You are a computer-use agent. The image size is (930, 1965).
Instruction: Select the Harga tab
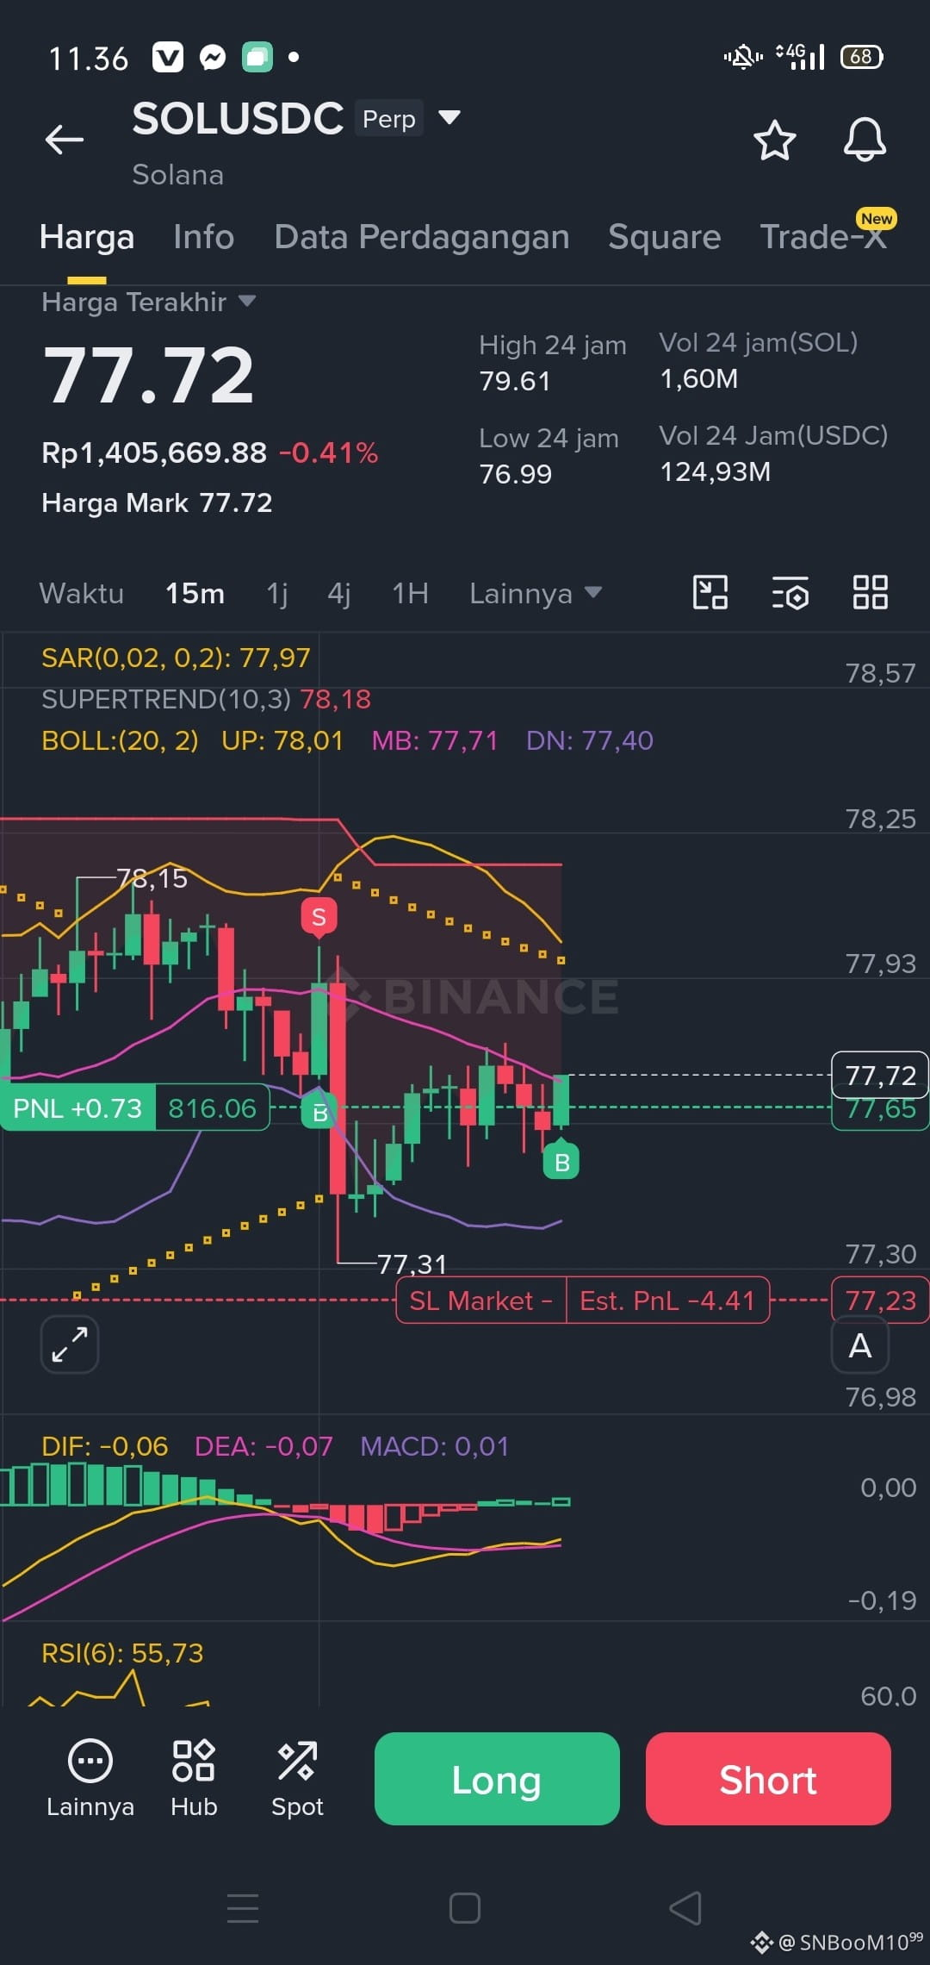click(87, 237)
